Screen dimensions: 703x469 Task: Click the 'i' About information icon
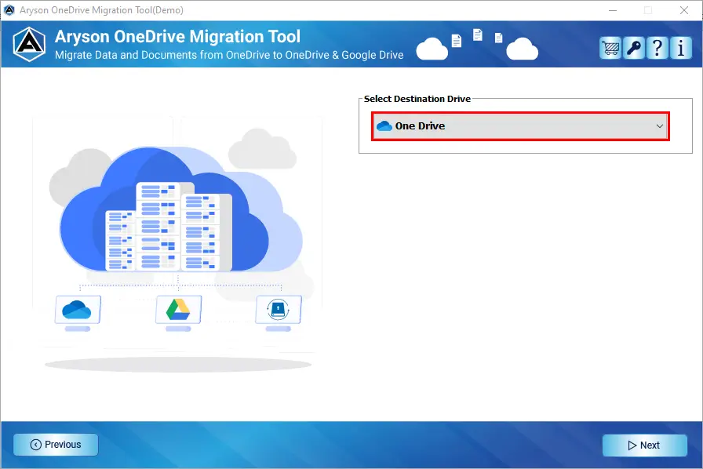[x=681, y=48]
